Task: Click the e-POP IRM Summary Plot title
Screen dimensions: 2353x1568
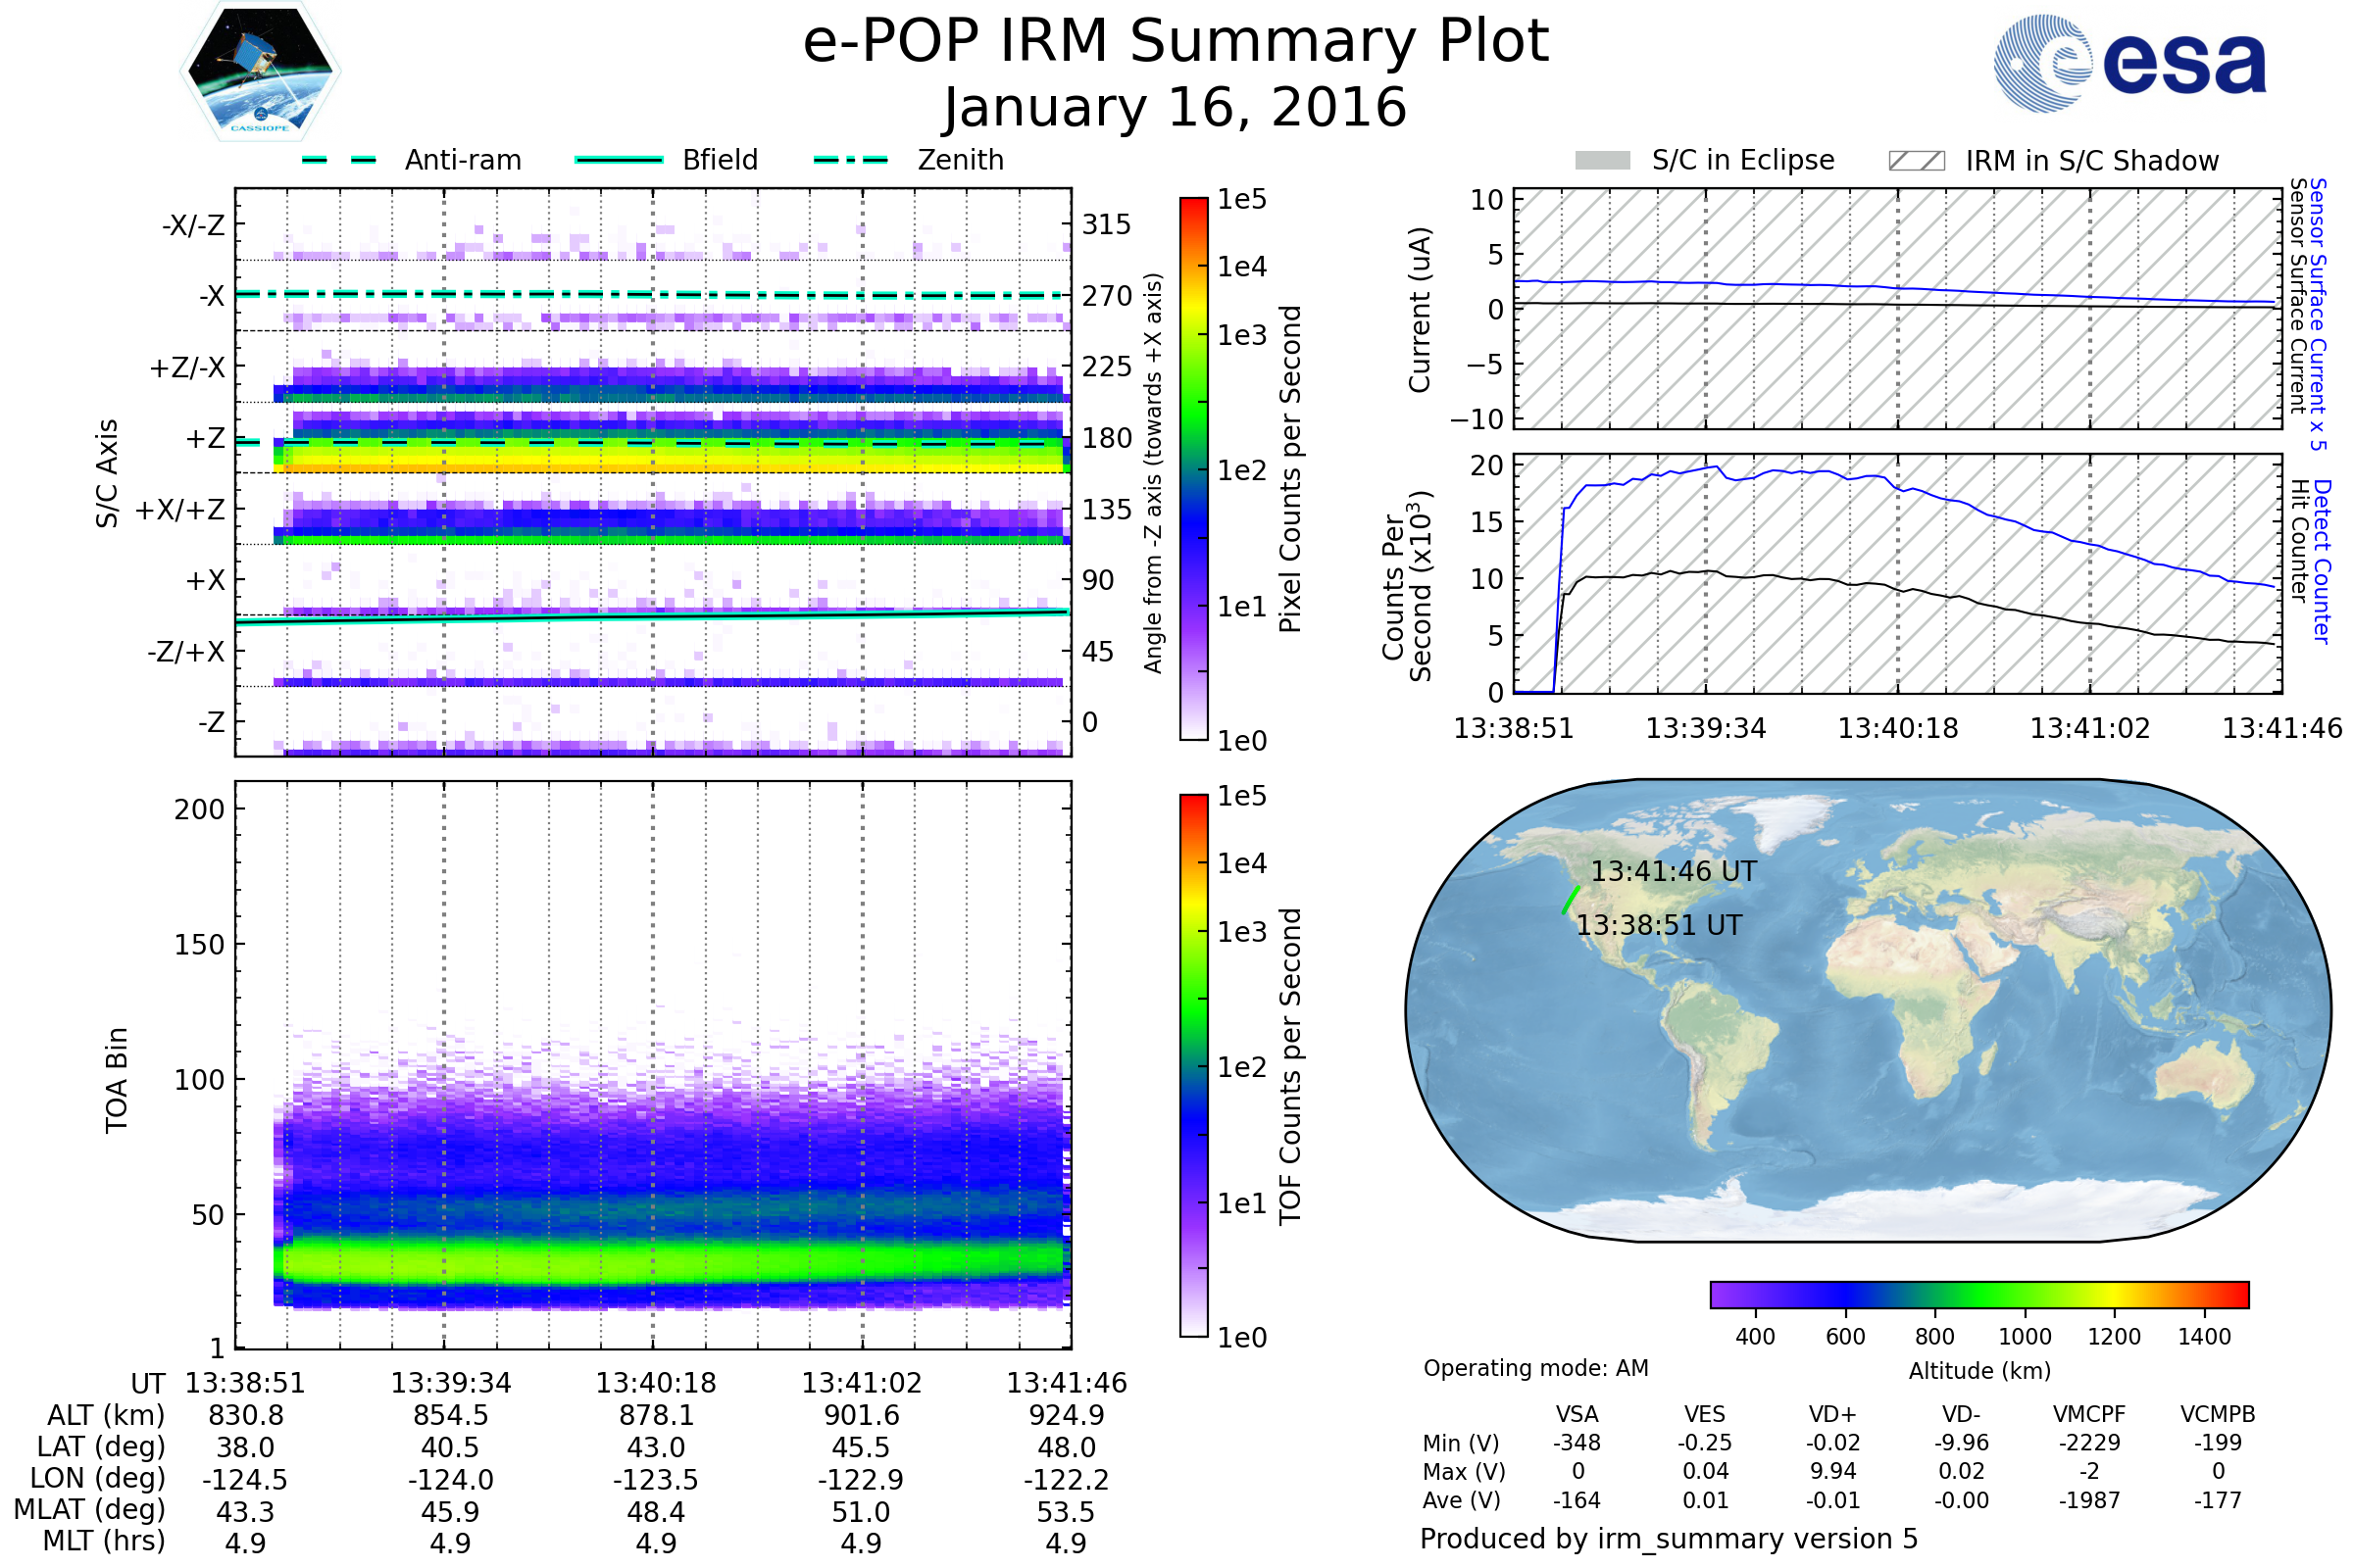Action: (x=1176, y=42)
